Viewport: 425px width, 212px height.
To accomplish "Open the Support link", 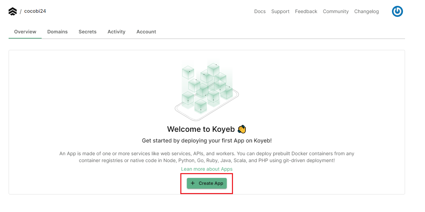I will pos(280,11).
